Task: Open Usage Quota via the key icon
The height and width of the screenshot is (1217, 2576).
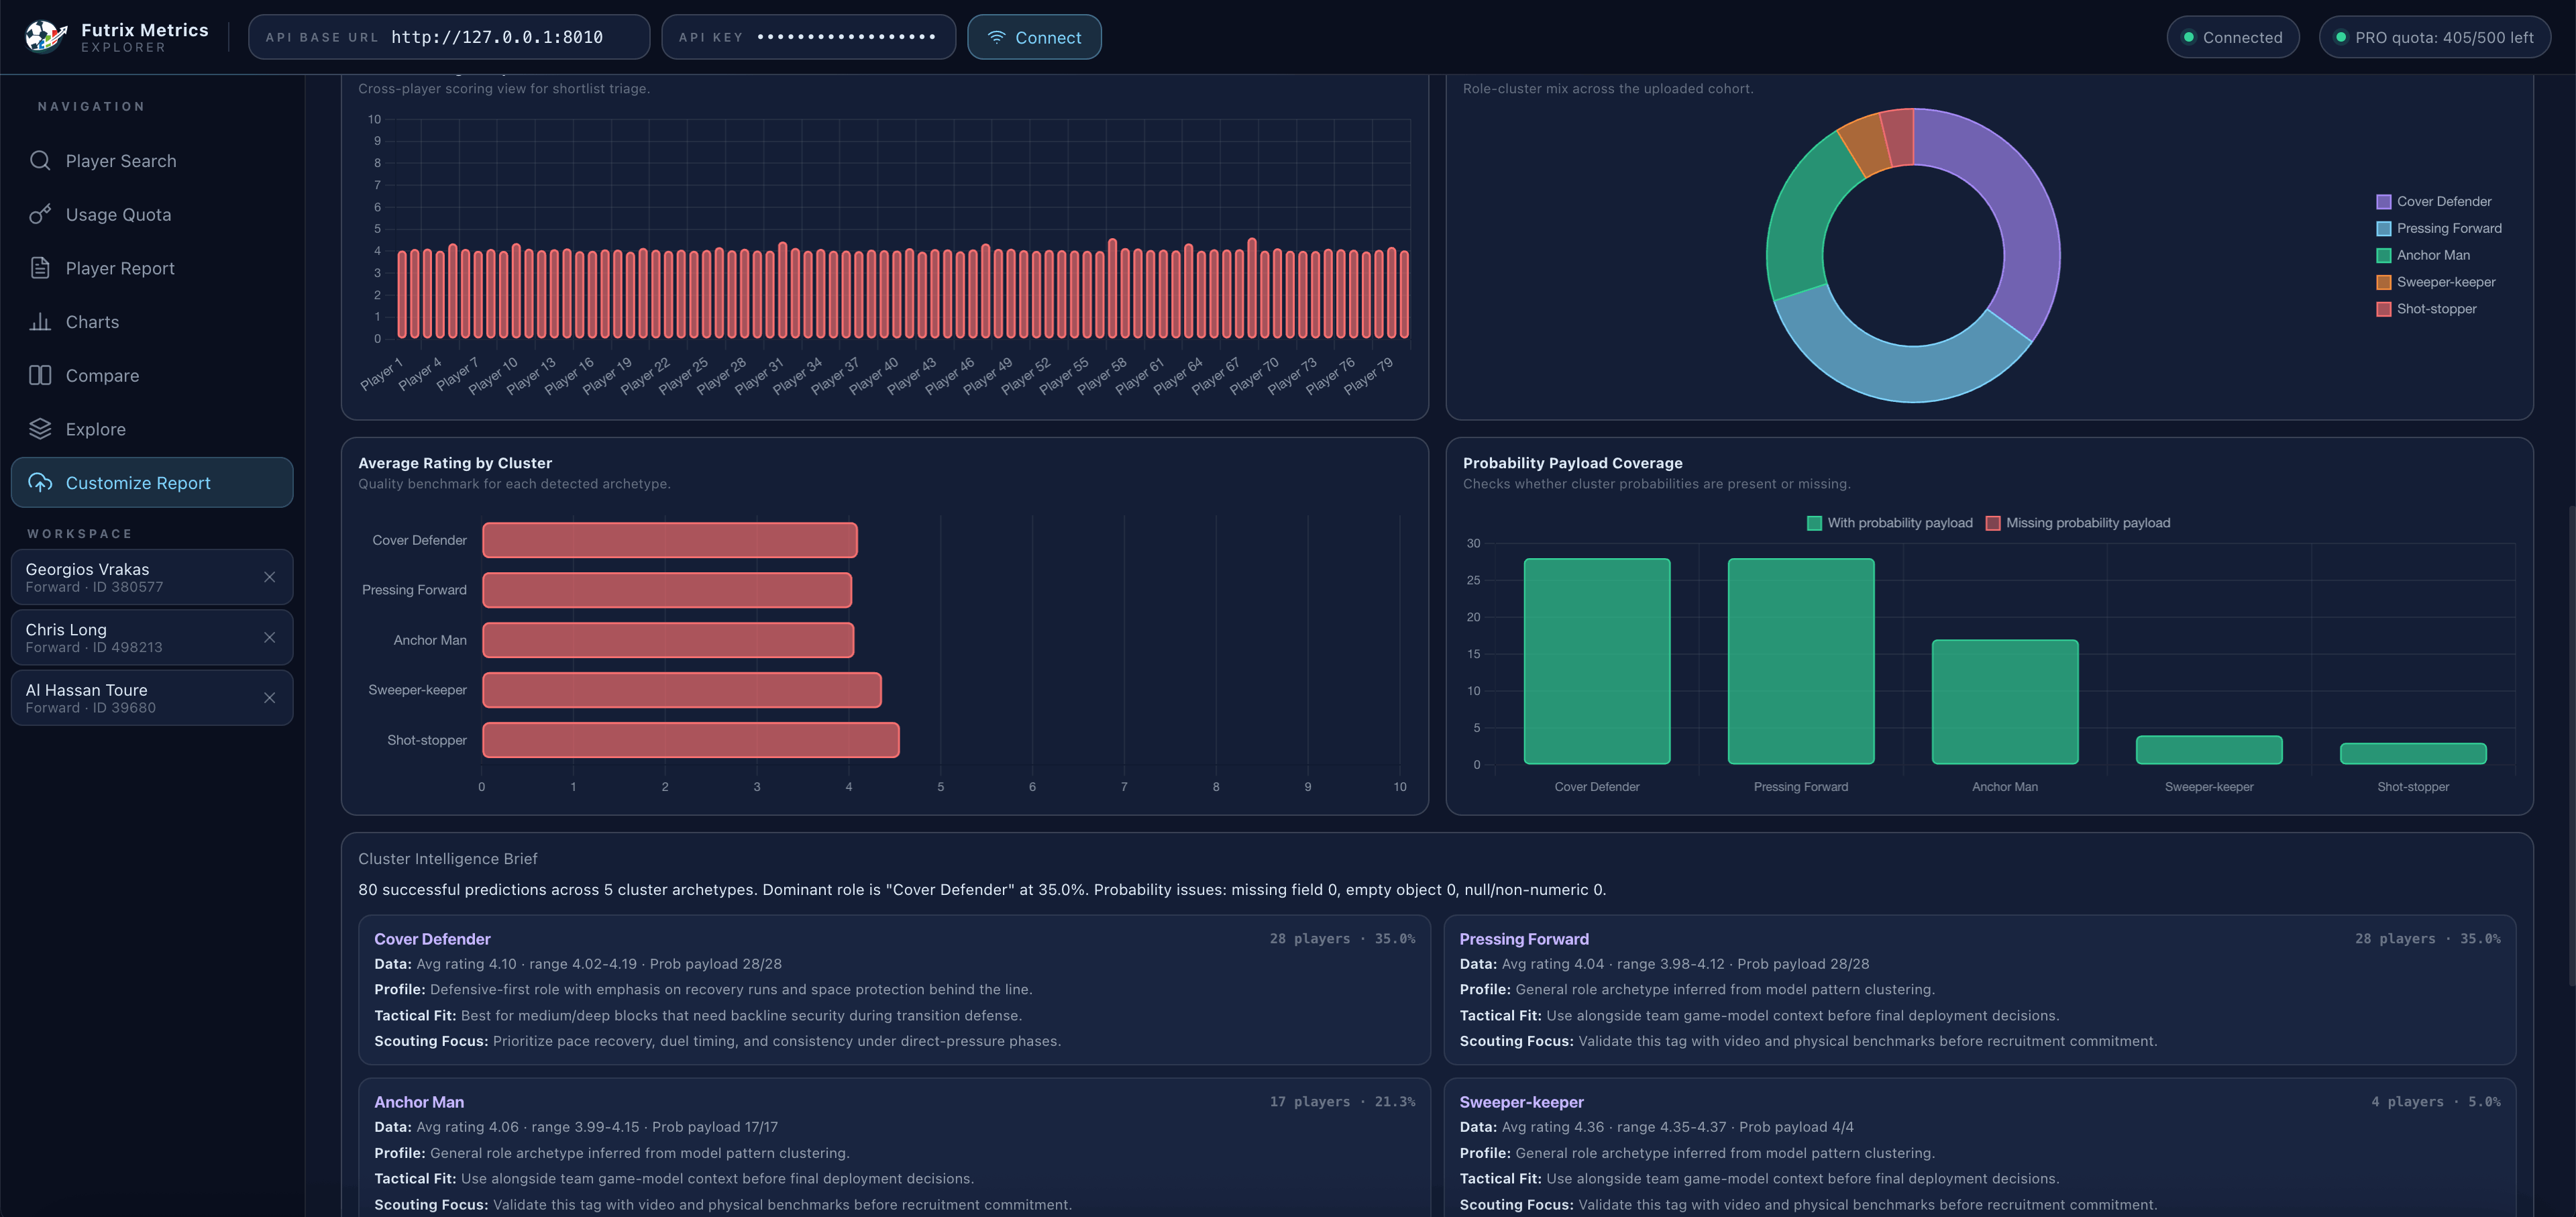Action: pyautogui.click(x=40, y=214)
